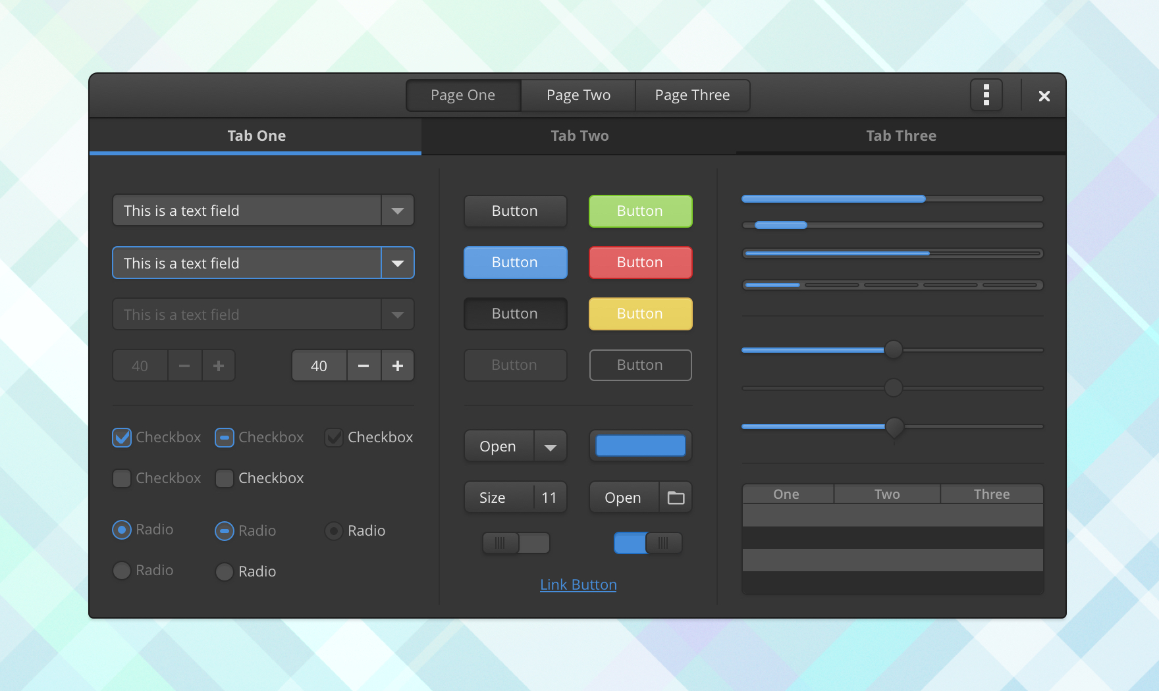Expand the disabled combo box arrow
Image resolution: width=1159 pixels, height=691 pixels.
point(398,315)
